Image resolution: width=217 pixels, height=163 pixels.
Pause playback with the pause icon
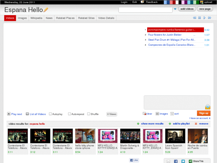click(x=199, y=18)
